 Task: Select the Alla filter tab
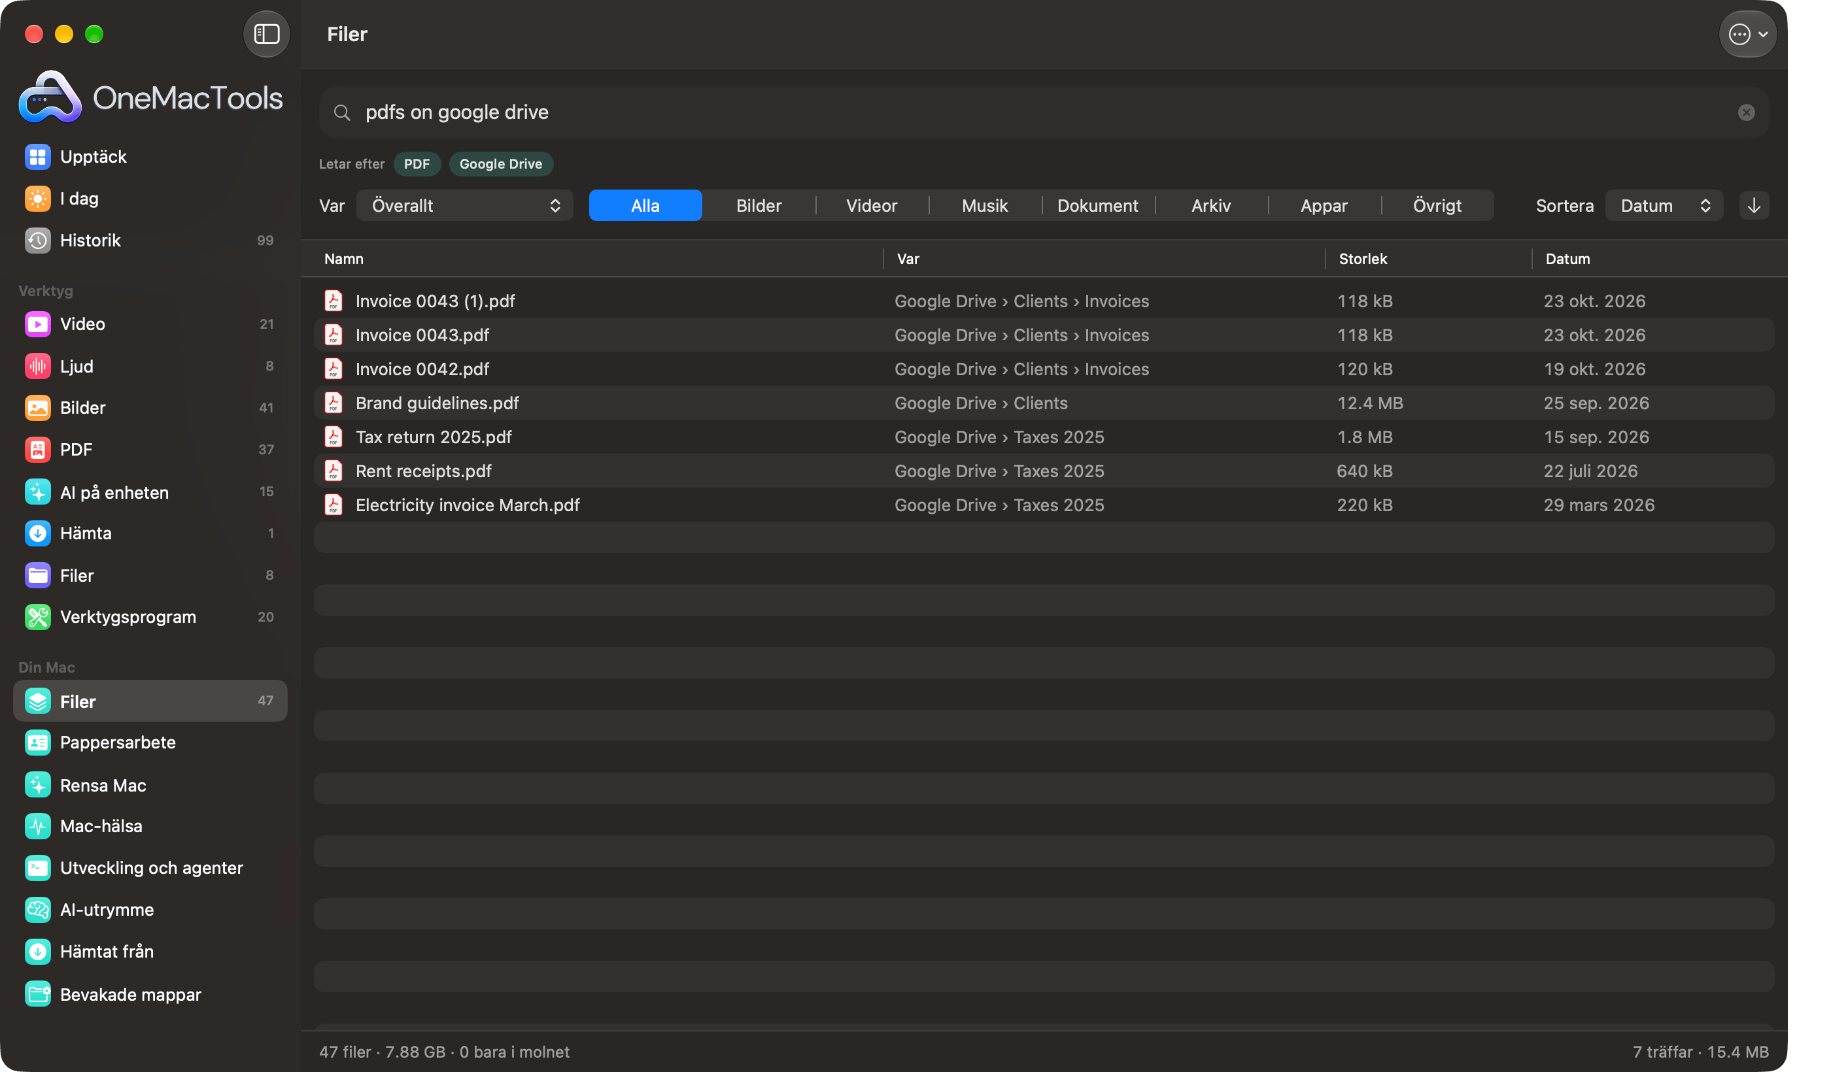(645, 205)
